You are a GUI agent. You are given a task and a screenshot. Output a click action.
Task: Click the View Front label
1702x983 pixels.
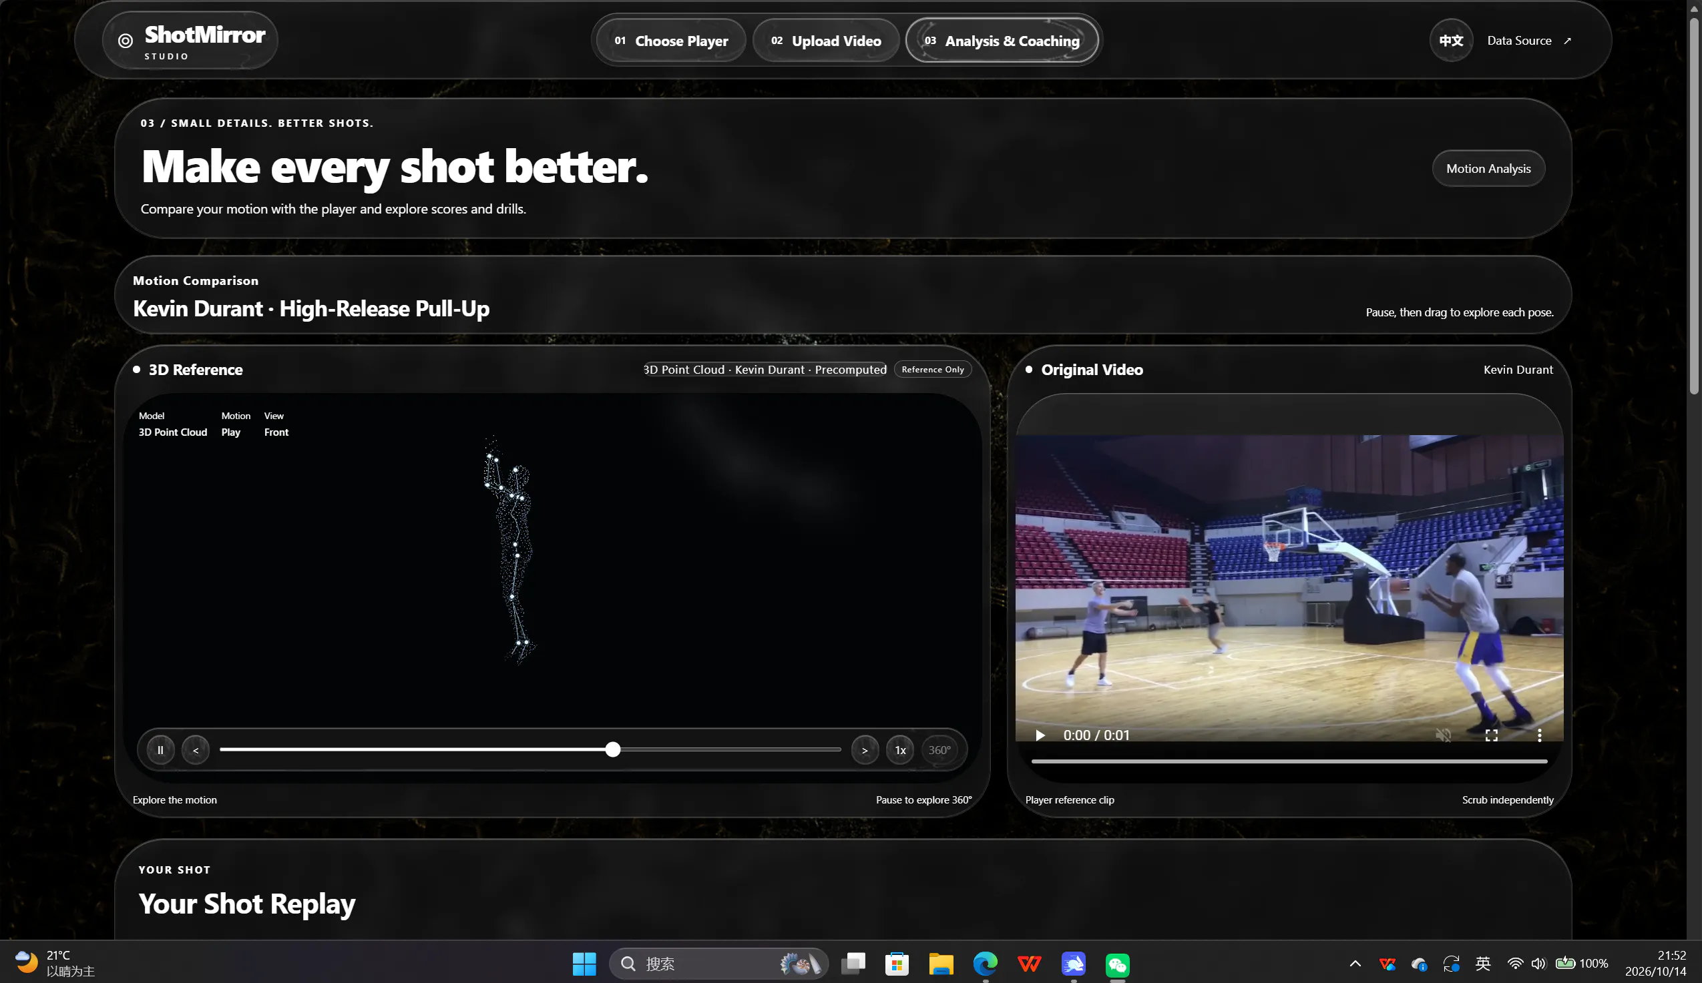point(276,432)
